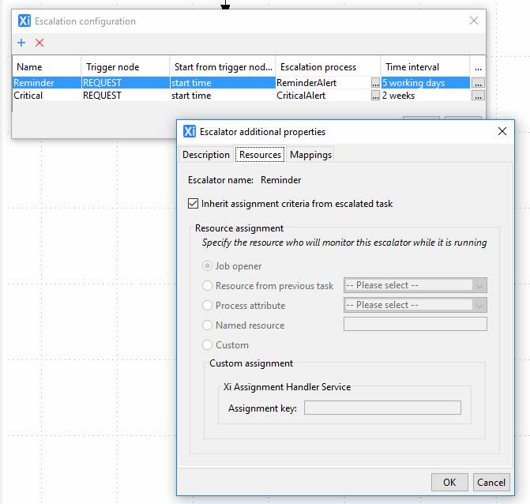Click the red X delete escalation icon
The height and width of the screenshot is (504, 530).
[39, 43]
